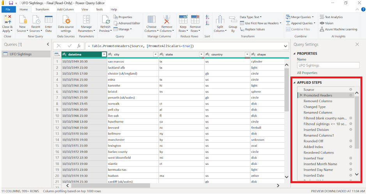Click Azure Machine Learning

[338, 29]
